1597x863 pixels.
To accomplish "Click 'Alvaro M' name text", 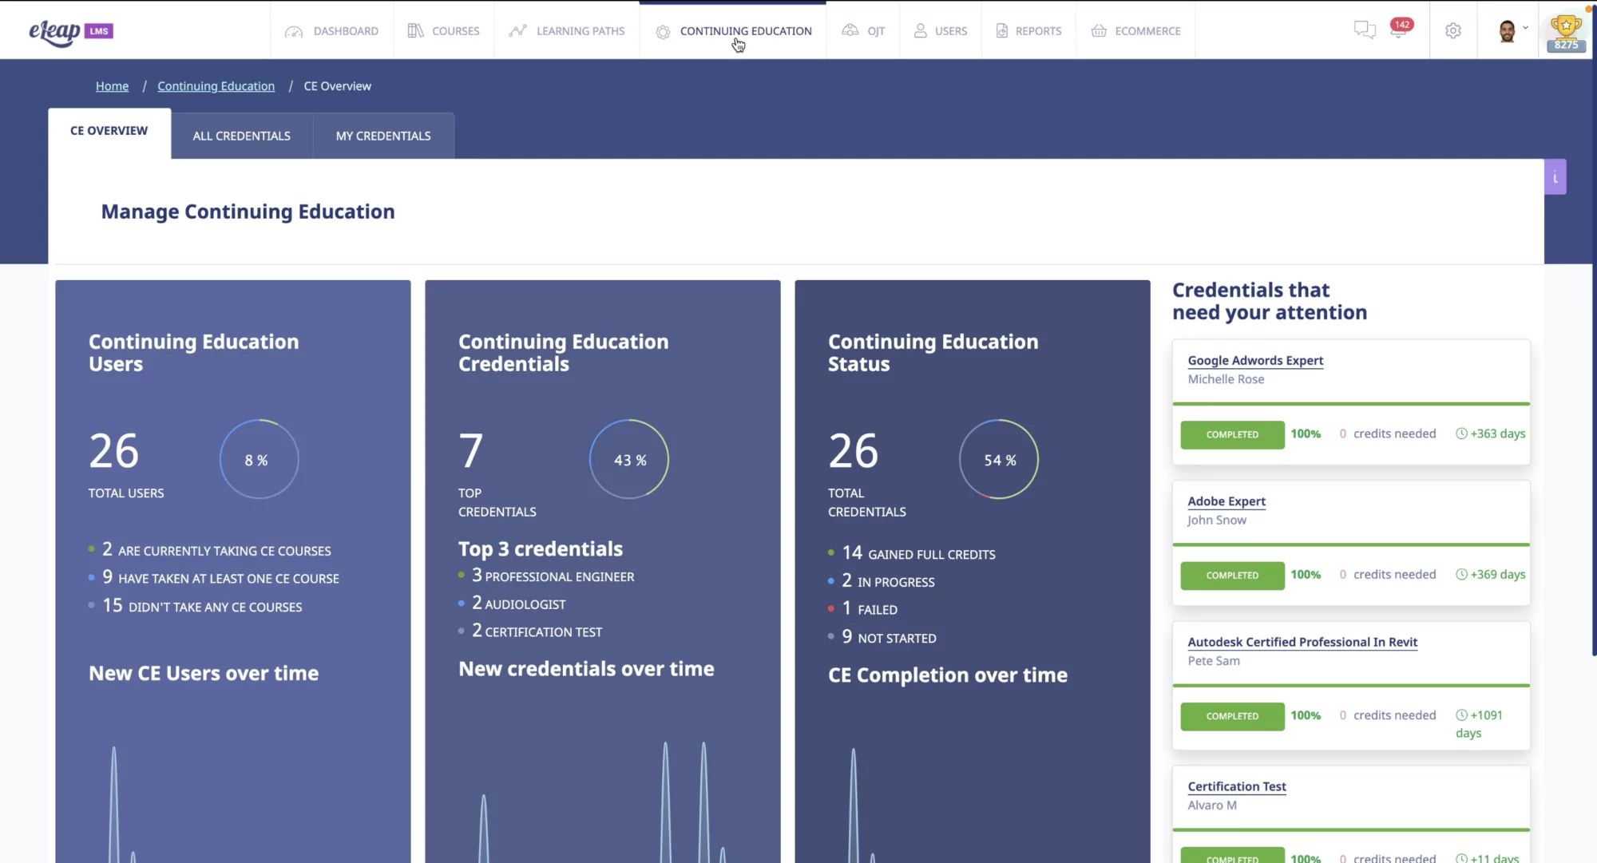I will [x=1212, y=806].
